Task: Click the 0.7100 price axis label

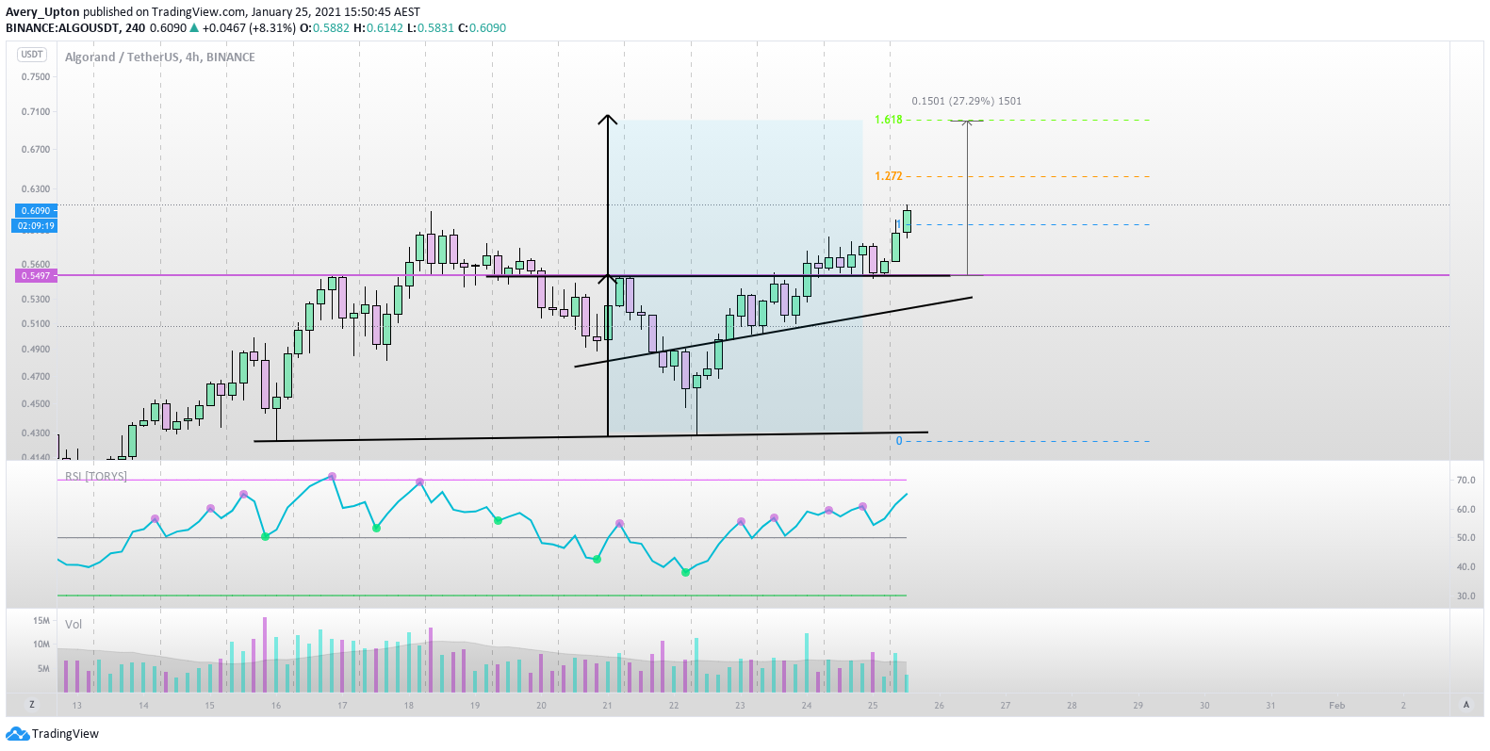Action: pyautogui.click(x=36, y=112)
